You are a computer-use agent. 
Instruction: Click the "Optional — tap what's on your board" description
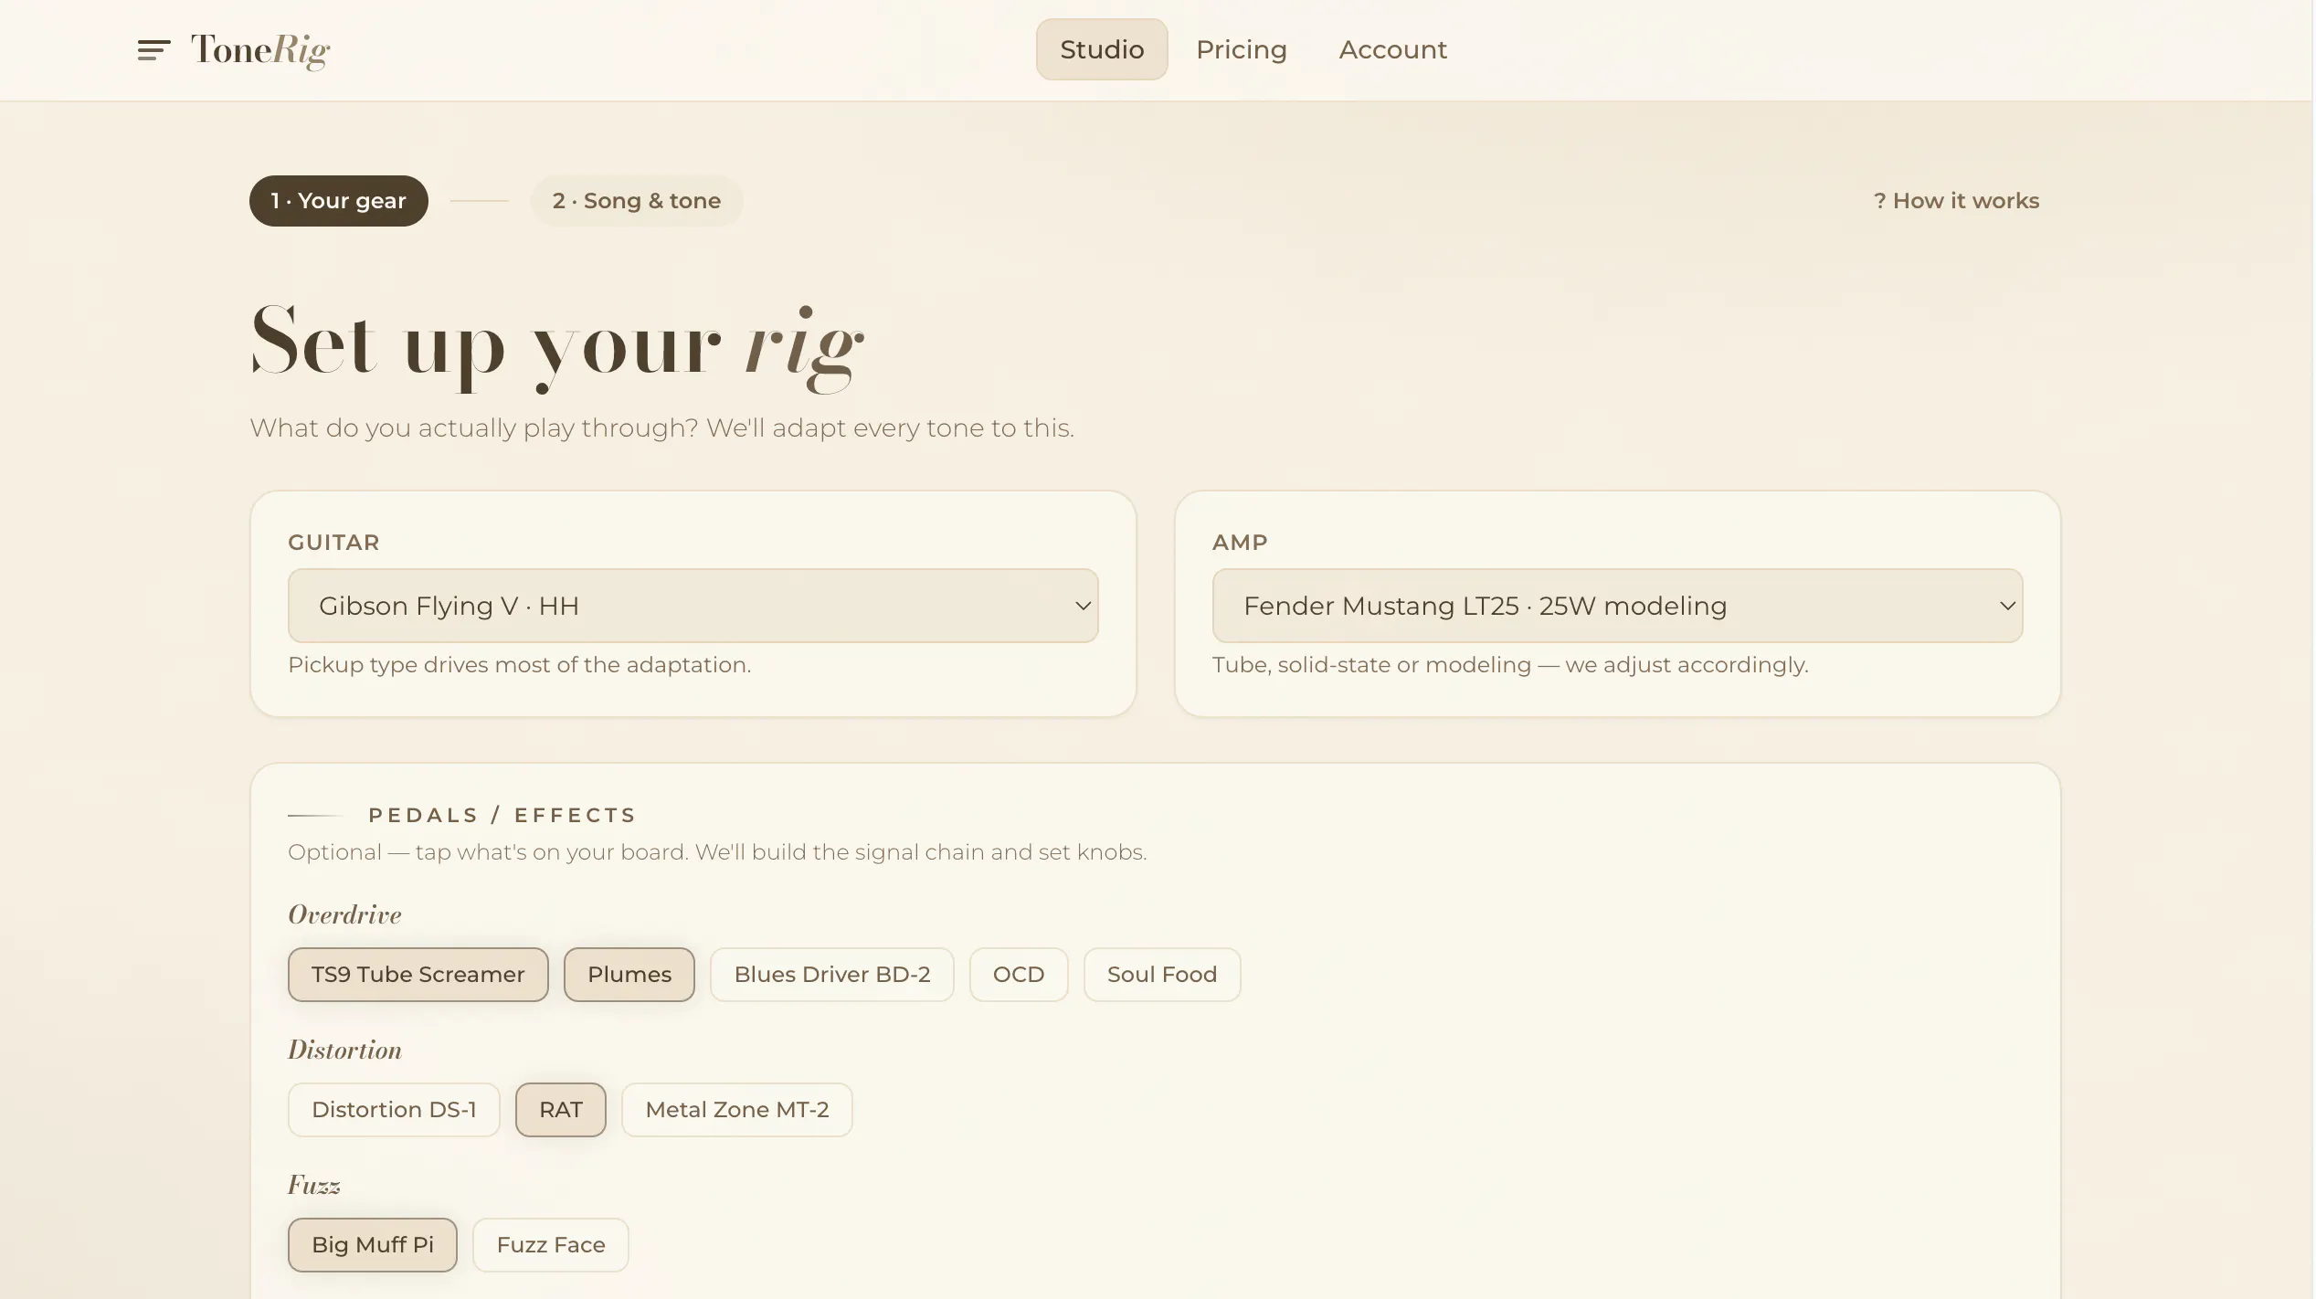716,852
